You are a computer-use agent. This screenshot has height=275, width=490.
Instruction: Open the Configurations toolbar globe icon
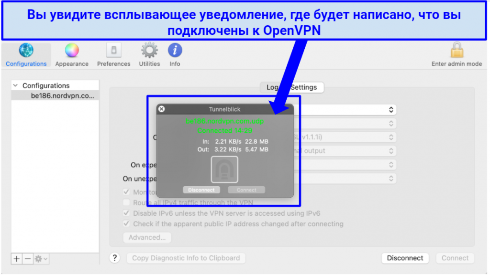point(26,51)
